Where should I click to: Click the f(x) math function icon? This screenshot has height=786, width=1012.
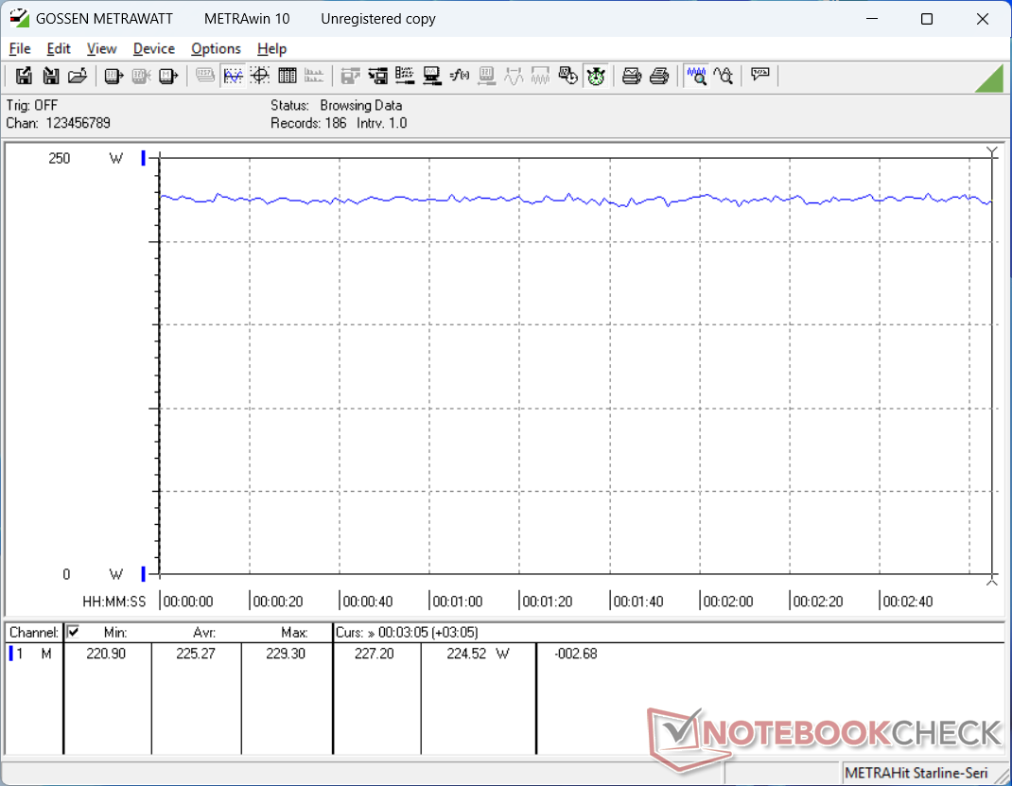click(460, 76)
